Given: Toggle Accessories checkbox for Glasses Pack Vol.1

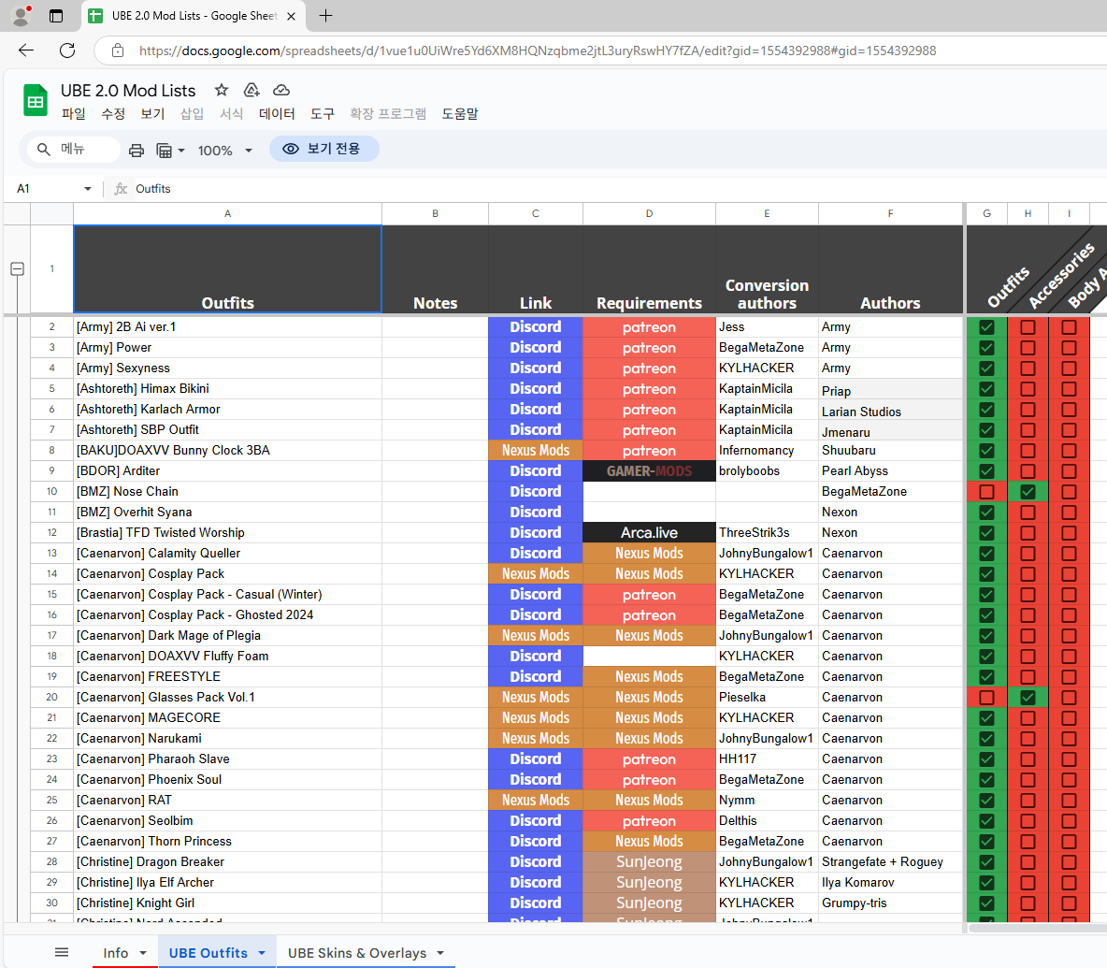Looking at the screenshot, I should pyautogui.click(x=1028, y=698).
